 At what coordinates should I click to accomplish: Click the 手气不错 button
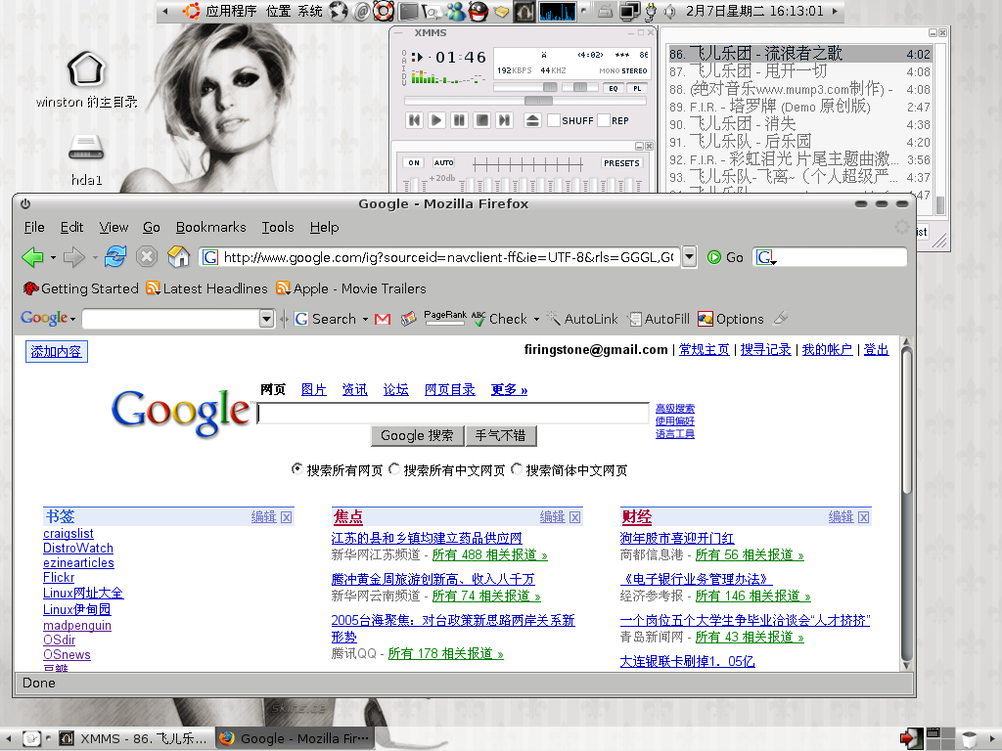coord(500,435)
